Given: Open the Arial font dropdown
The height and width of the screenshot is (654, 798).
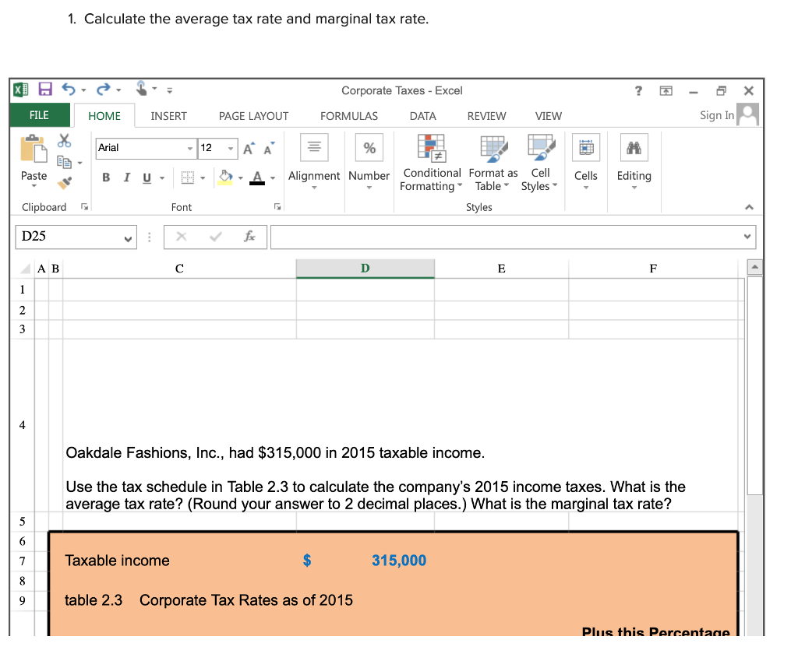Looking at the screenshot, I should pos(189,149).
